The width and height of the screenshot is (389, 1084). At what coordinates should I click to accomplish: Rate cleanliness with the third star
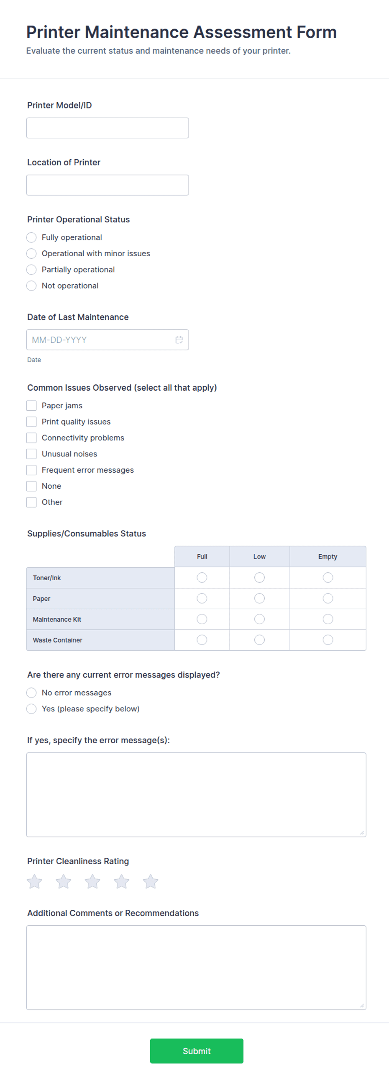coord(92,881)
